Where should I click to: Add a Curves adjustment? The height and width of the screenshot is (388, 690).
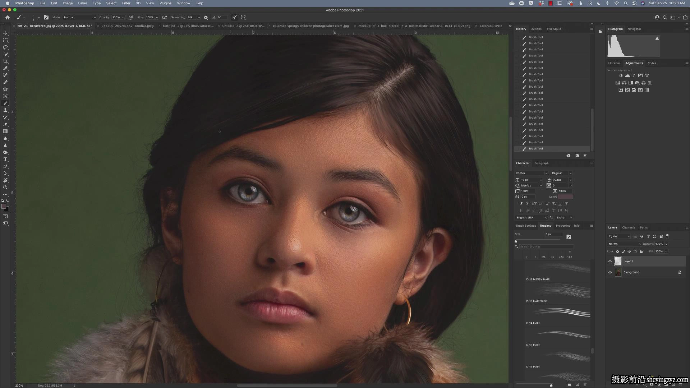click(x=634, y=75)
